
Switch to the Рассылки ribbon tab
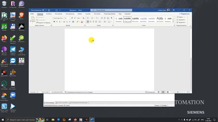click(x=97, y=14)
